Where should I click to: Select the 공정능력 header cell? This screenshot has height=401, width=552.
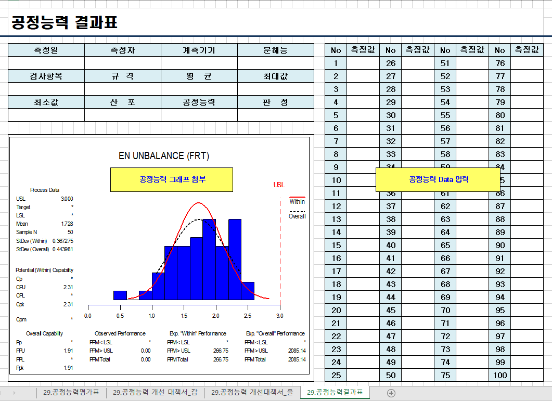pyautogui.click(x=199, y=102)
